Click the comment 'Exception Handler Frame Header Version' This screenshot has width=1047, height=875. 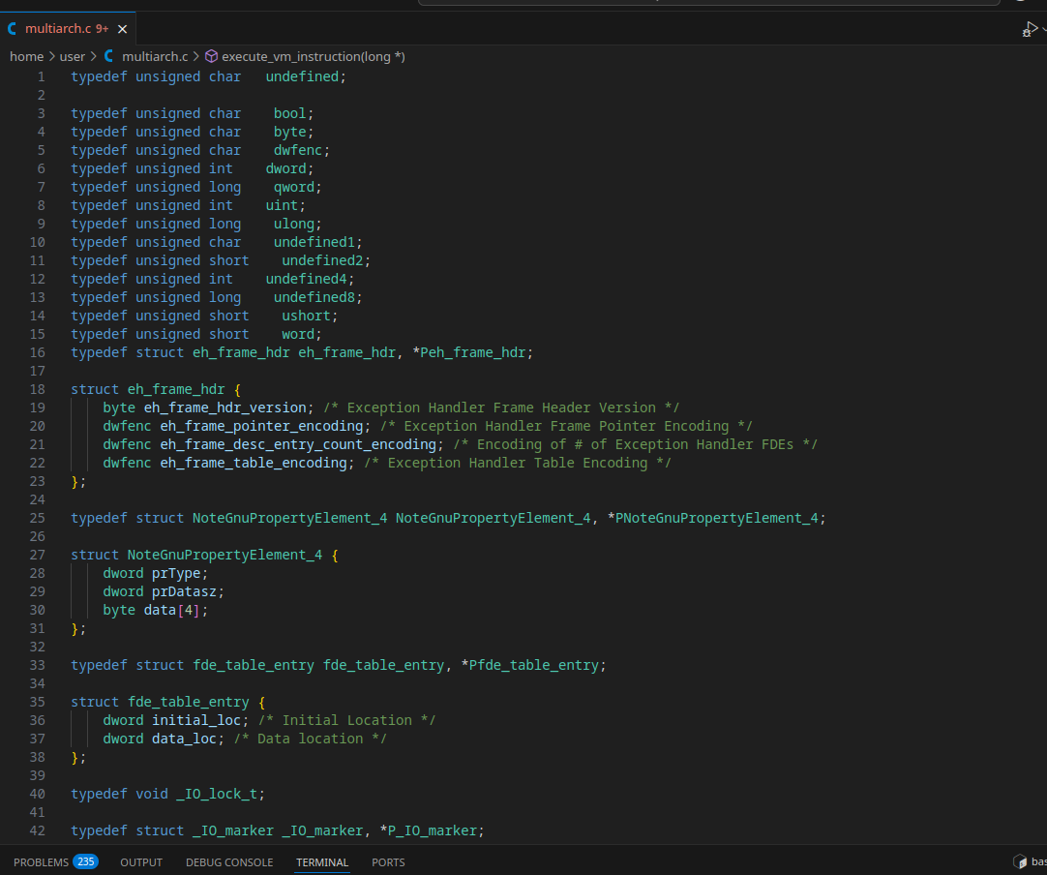(x=501, y=407)
